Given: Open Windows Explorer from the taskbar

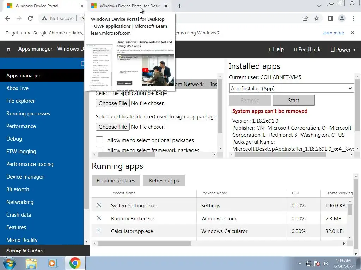Looking at the screenshot, I should point(31,263).
